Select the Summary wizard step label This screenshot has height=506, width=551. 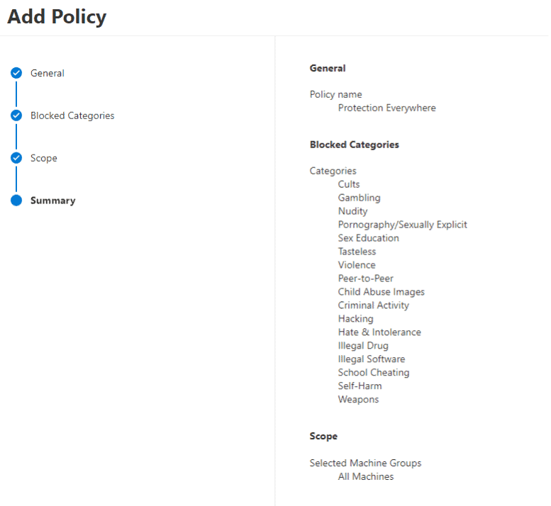coord(53,201)
